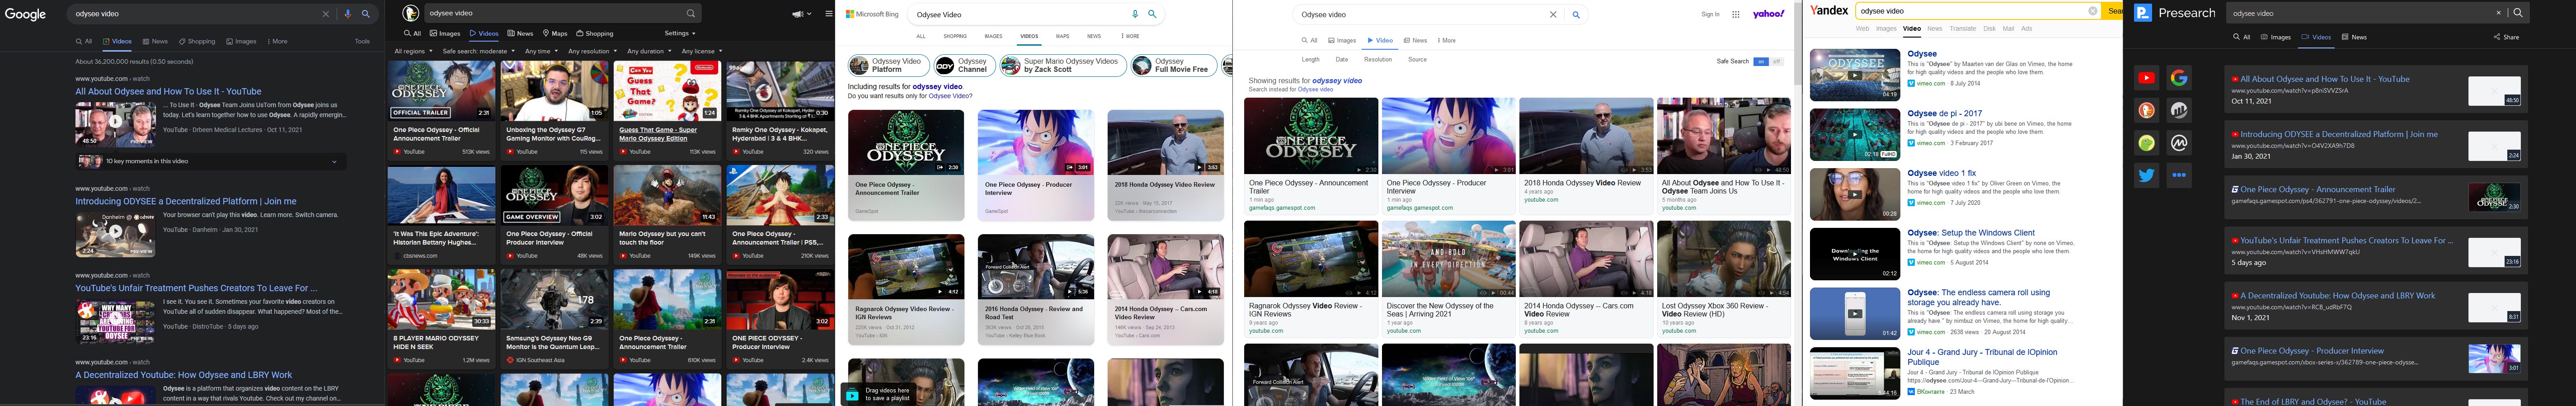Open Presearch 'Introducing ODYSEE a Decentralized Platform' result
The image size is (2576, 406).
pos(2338,134)
